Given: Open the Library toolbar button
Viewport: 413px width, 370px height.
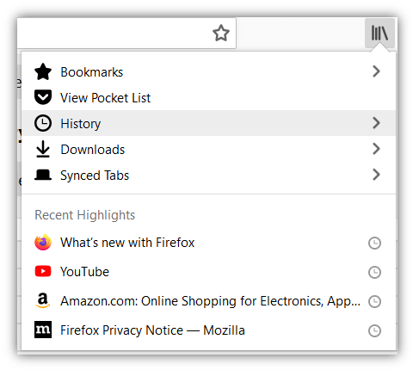Looking at the screenshot, I should 379,33.
